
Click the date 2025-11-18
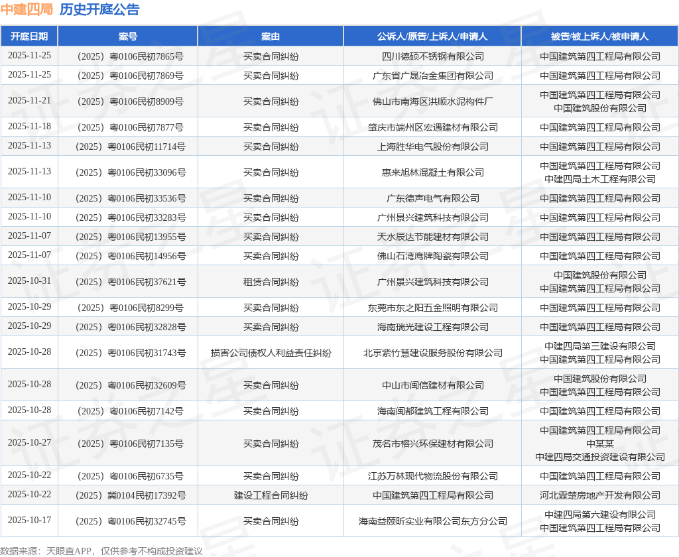29,127
